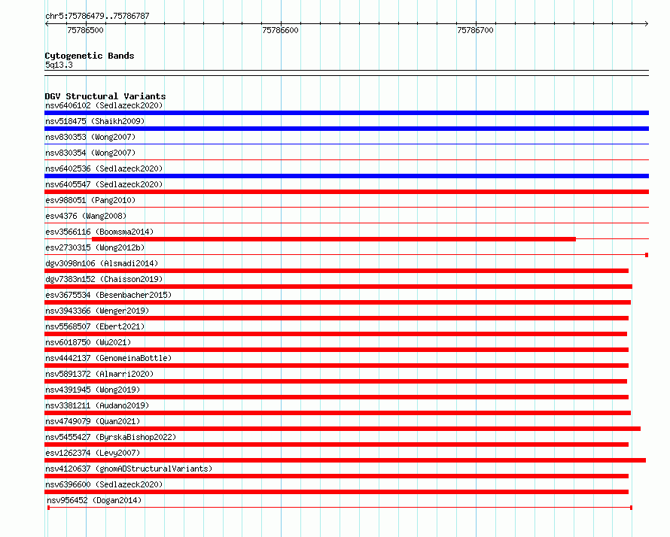
Task: Open variant nsv830354 (Wong2007)
Action: pos(90,153)
